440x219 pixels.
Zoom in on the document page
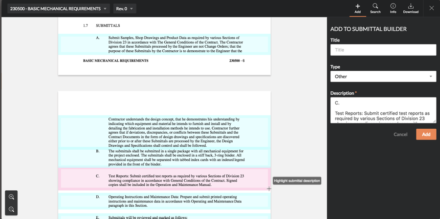[x=12, y=197]
